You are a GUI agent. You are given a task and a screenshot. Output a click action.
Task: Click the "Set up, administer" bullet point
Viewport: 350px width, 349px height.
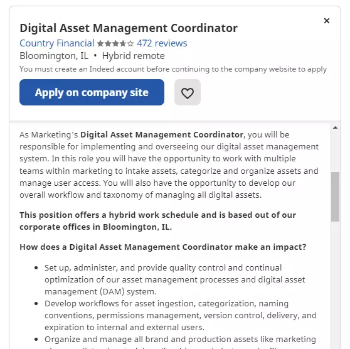[x=175, y=279]
